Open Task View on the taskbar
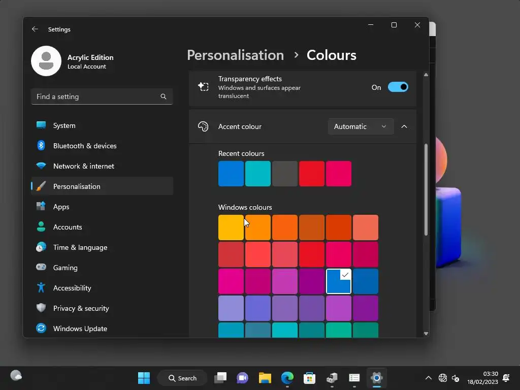This screenshot has width=520, height=390. [x=220, y=378]
